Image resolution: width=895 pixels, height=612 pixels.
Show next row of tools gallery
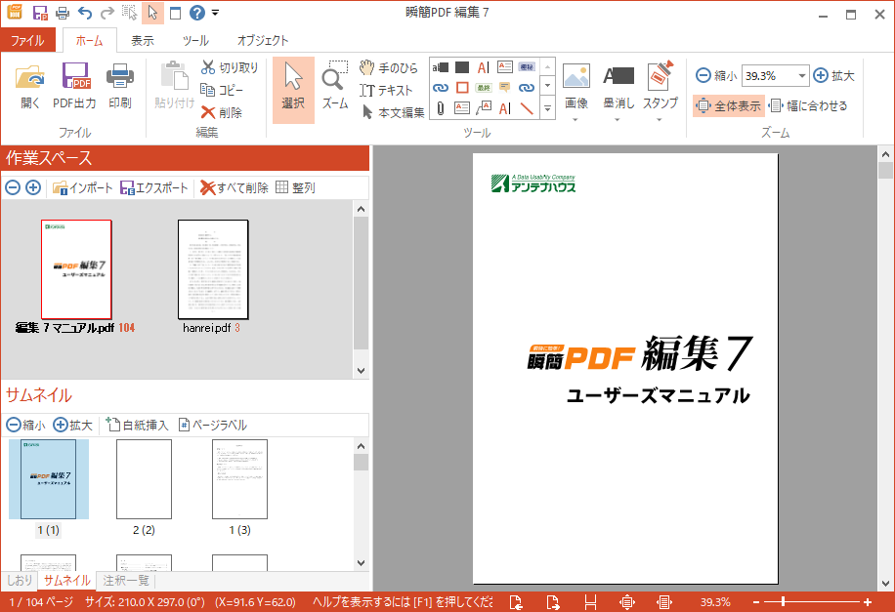[x=547, y=87]
